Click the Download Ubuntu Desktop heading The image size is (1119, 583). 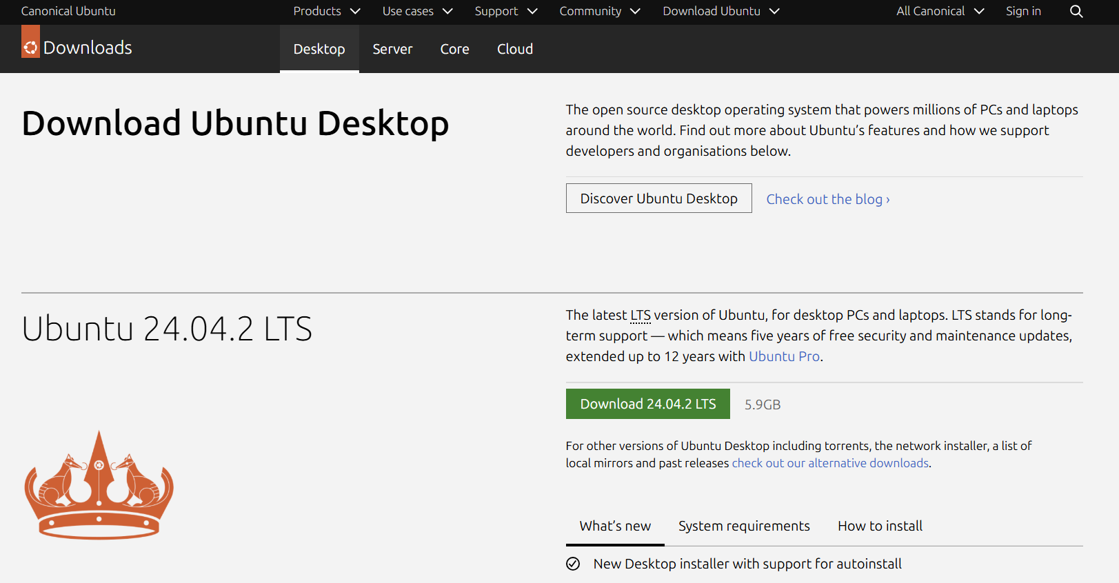[235, 123]
